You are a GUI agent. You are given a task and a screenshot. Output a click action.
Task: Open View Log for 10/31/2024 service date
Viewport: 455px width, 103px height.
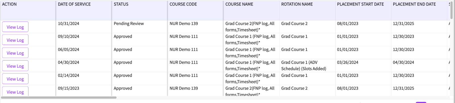tap(15, 27)
